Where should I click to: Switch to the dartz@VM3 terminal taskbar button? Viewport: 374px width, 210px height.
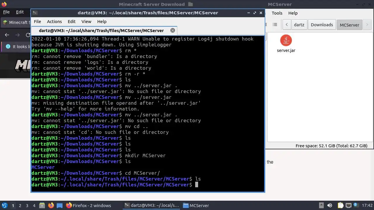click(x=152, y=206)
